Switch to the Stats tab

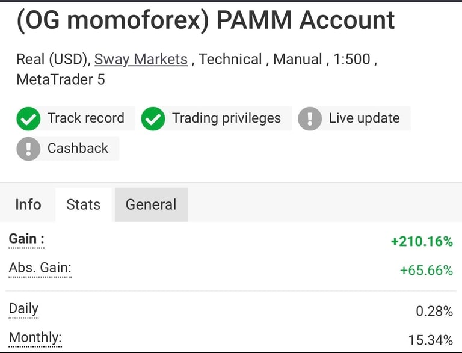coord(84,204)
